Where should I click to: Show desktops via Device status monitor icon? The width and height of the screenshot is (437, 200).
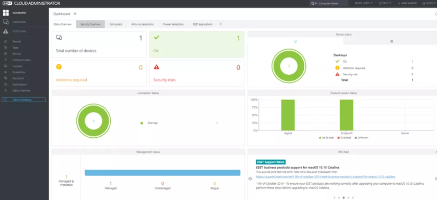(295, 41)
